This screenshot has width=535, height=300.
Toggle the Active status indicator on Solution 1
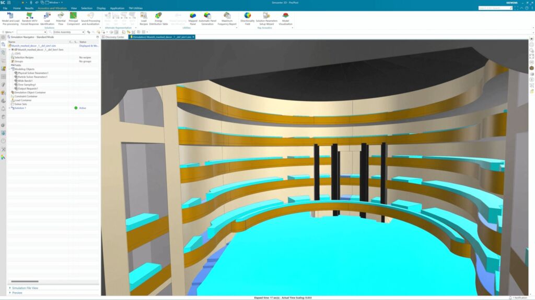pyautogui.click(x=76, y=108)
